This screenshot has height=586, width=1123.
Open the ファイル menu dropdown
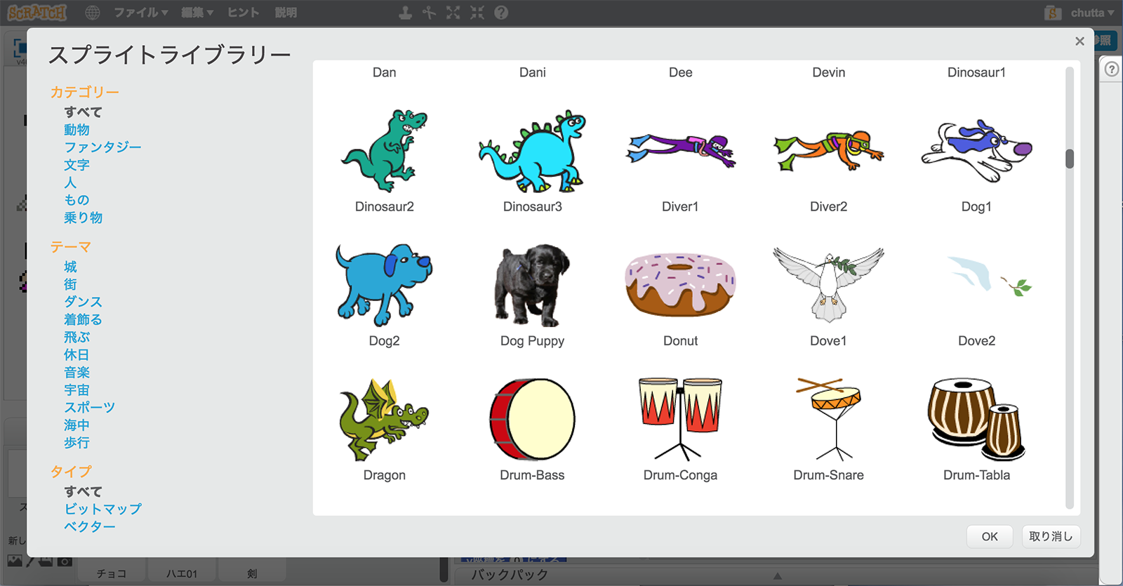140,13
